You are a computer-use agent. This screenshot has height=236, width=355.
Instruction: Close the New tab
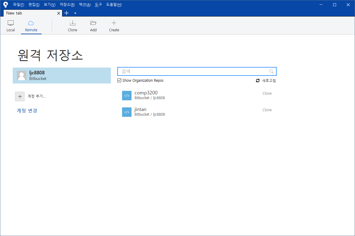pos(59,13)
